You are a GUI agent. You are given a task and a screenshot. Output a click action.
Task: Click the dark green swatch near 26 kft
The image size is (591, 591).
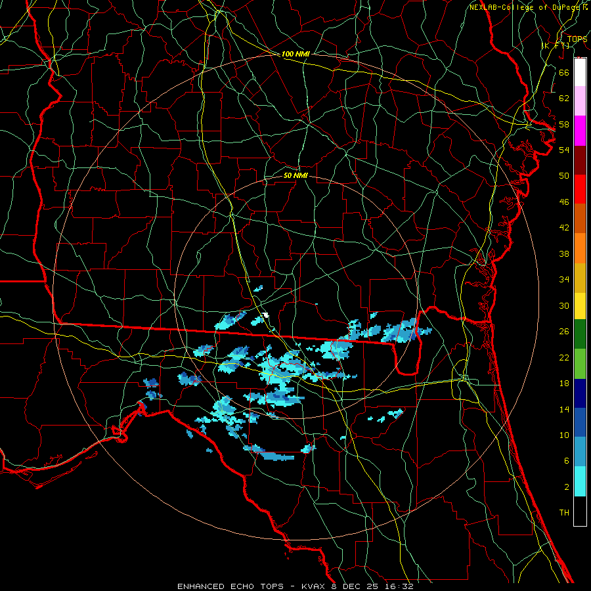[x=580, y=334]
